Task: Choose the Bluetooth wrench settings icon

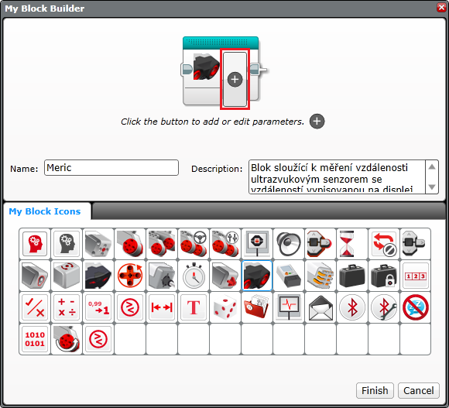Action: tap(384, 307)
